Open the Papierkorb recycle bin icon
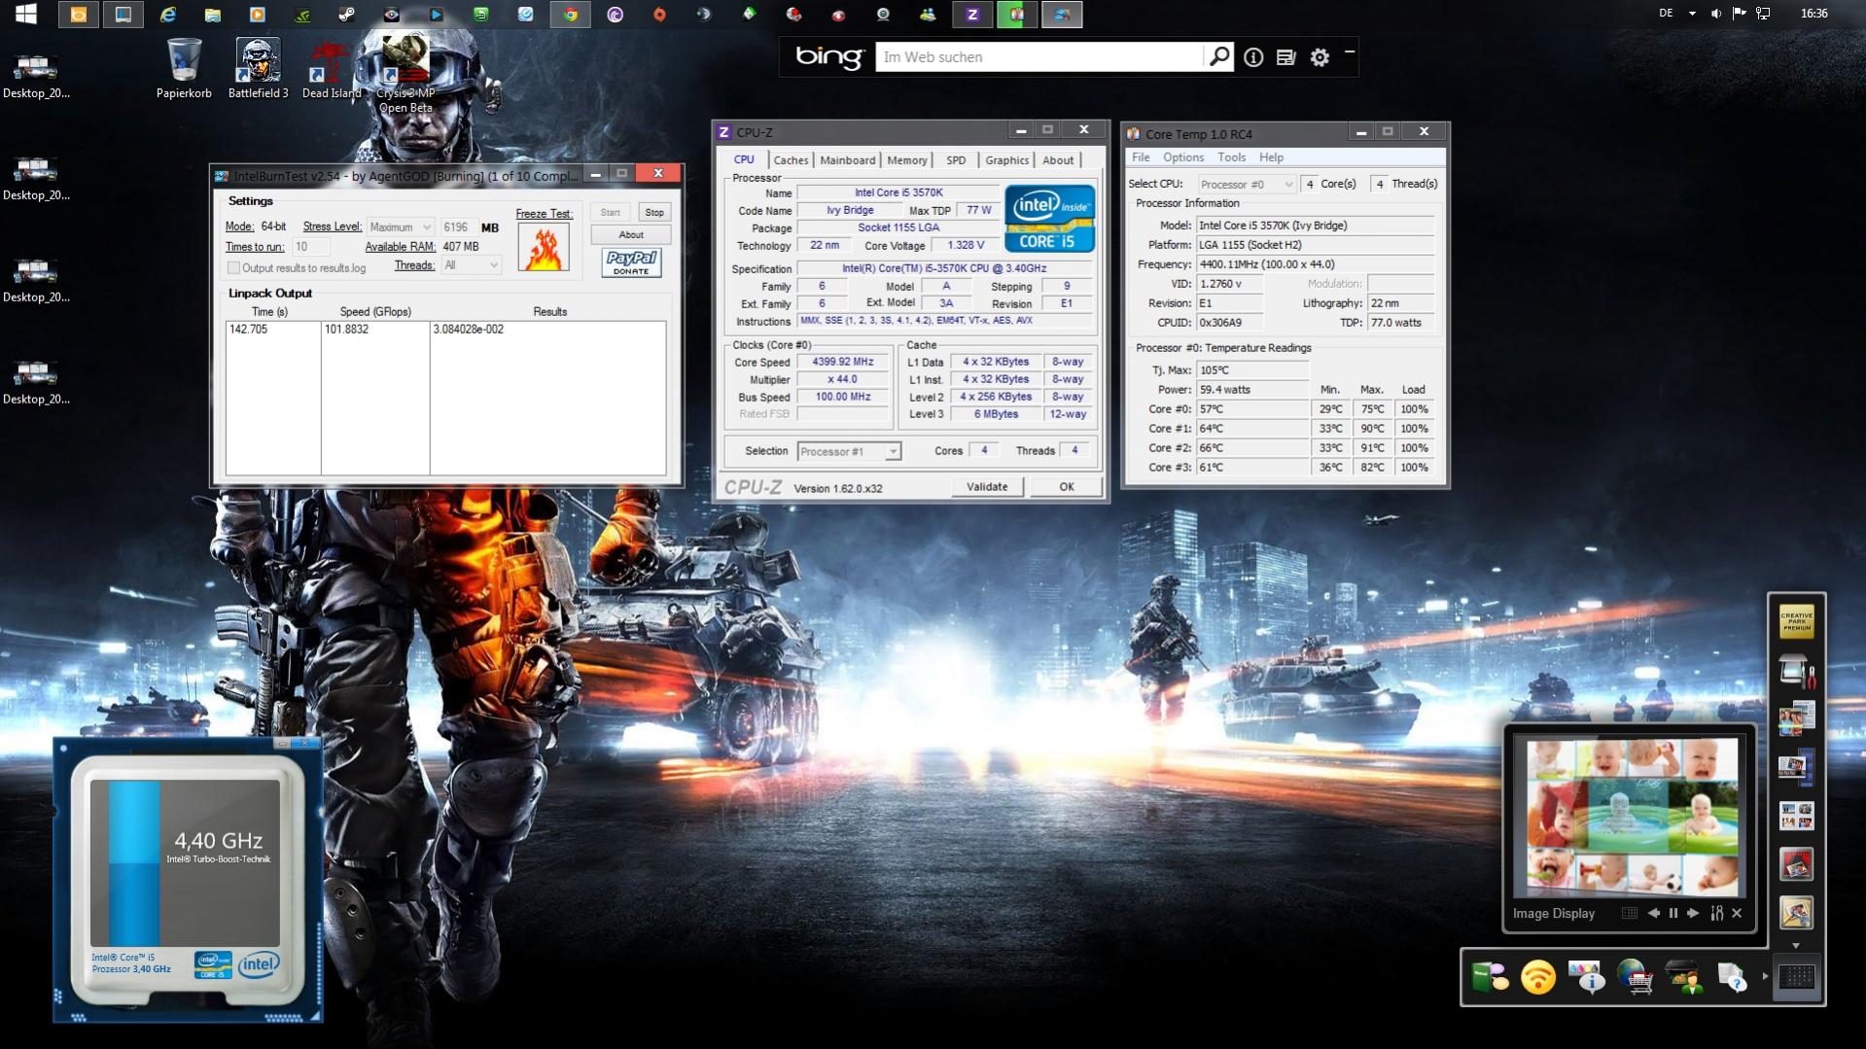This screenshot has width=1866, height=1049. pos(184,68)
